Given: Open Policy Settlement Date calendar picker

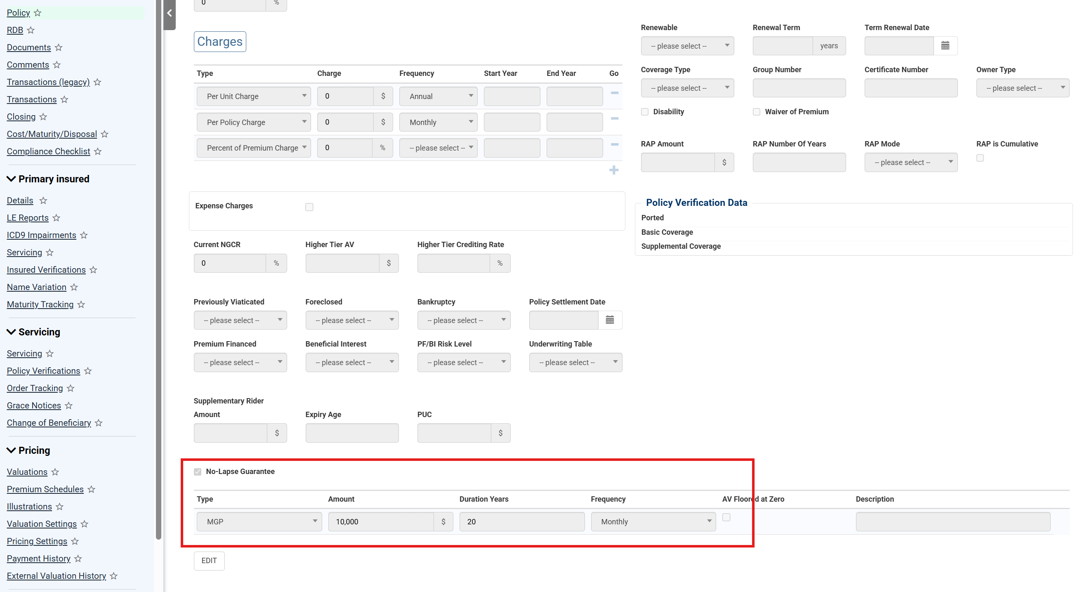Looking at the screenshot, I should 609,320.
